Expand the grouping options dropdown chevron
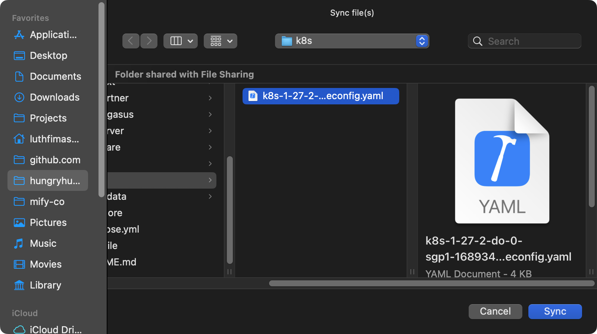This screenshot has height=334, width=597. [230, 41]
